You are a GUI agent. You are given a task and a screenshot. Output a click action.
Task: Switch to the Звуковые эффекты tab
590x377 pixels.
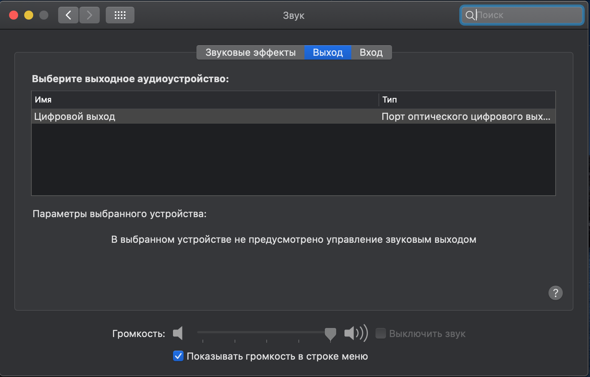tap(250, 52)
